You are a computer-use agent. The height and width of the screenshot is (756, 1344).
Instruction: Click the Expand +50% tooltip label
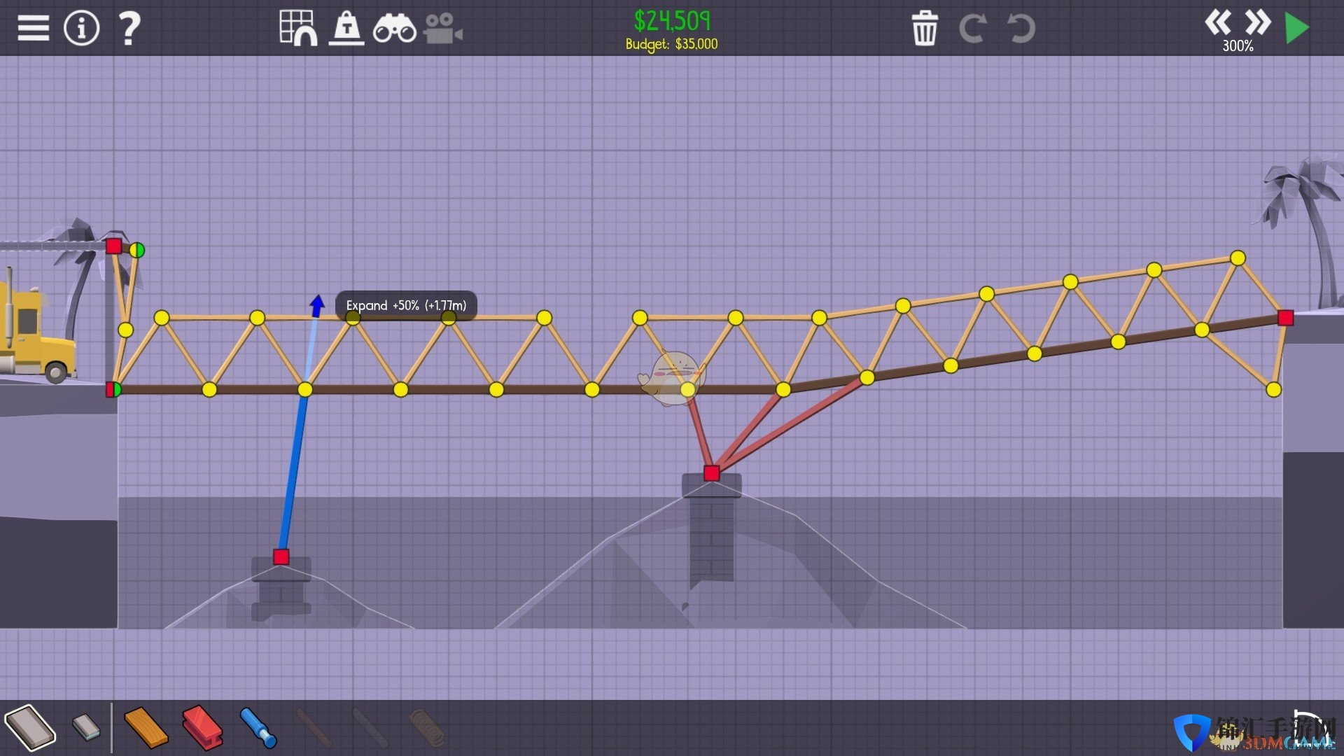pos(406,306)
